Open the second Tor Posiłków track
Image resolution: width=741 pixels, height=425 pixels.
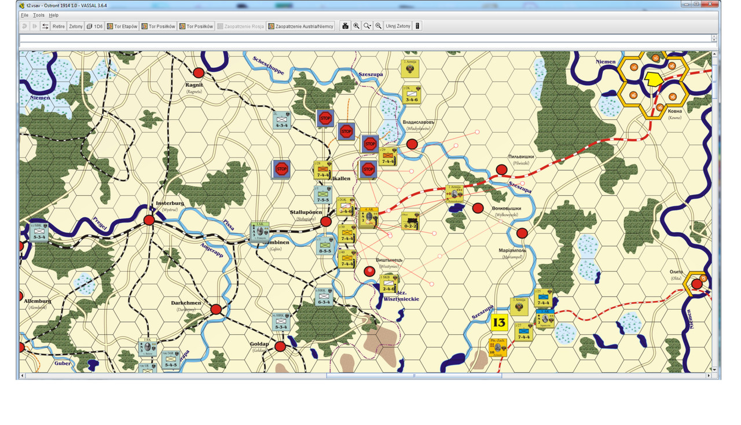196,26
